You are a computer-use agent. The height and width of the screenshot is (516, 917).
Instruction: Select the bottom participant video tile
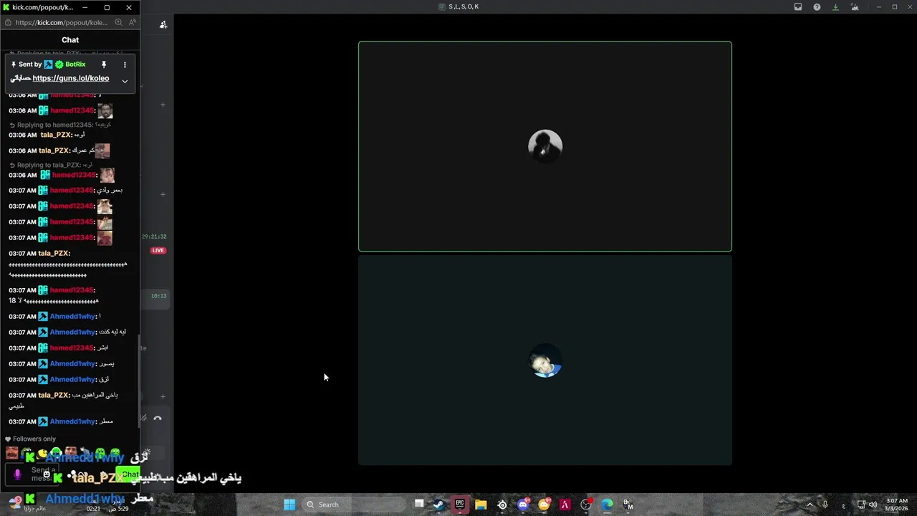545,360
